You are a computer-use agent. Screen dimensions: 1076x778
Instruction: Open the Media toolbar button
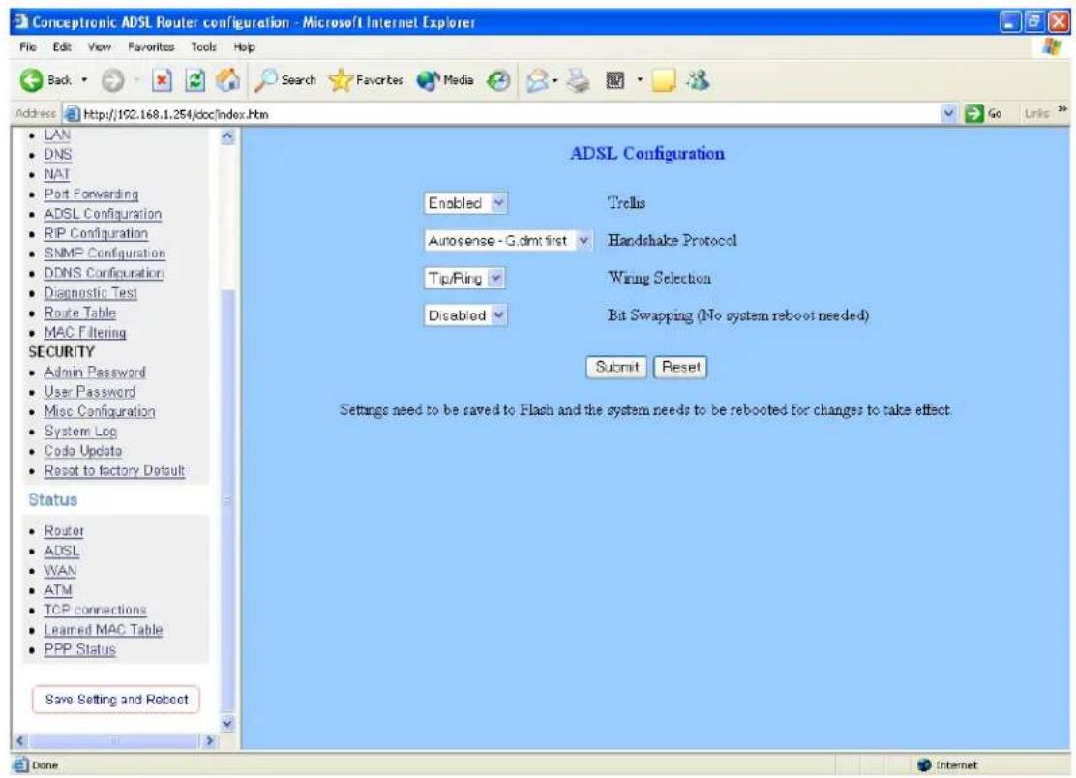tap(445, 80)
